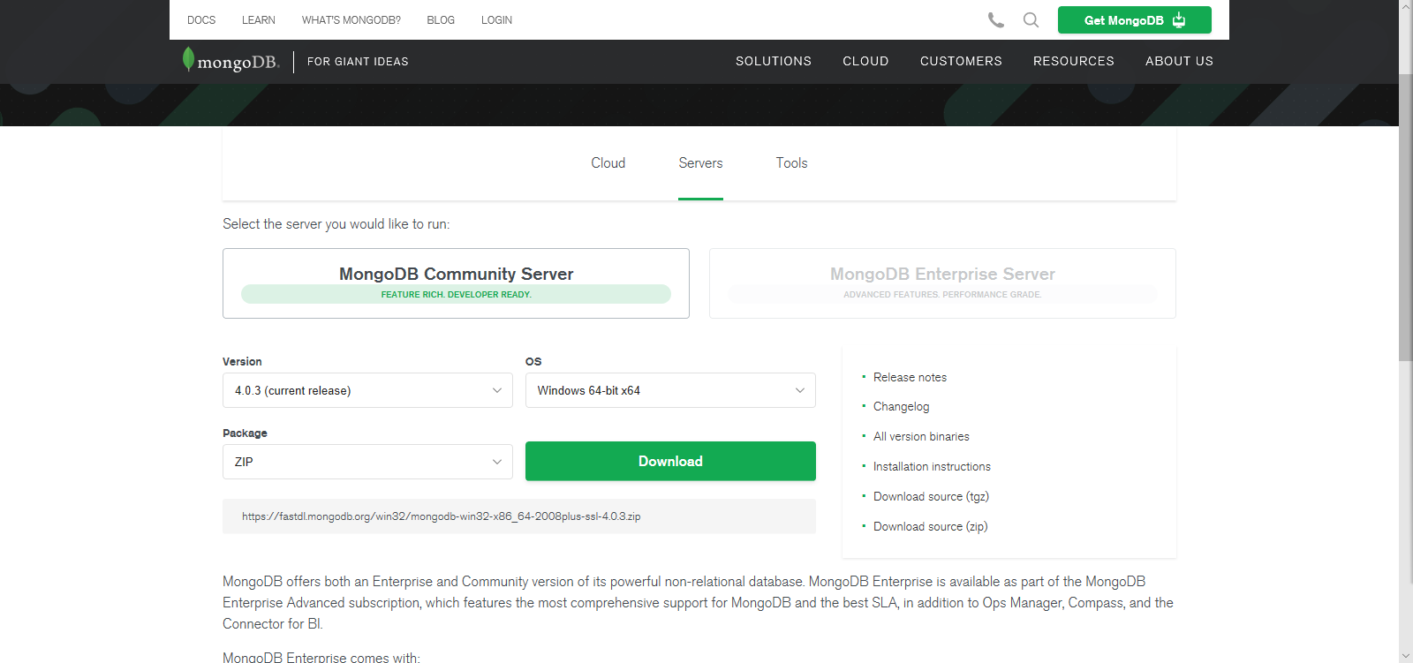Open the search magnifier icon

pyautogui.click(x=1031, y=20)
